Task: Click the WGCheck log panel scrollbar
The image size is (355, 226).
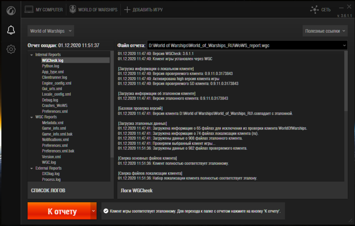Action: [x=346, y=81]
